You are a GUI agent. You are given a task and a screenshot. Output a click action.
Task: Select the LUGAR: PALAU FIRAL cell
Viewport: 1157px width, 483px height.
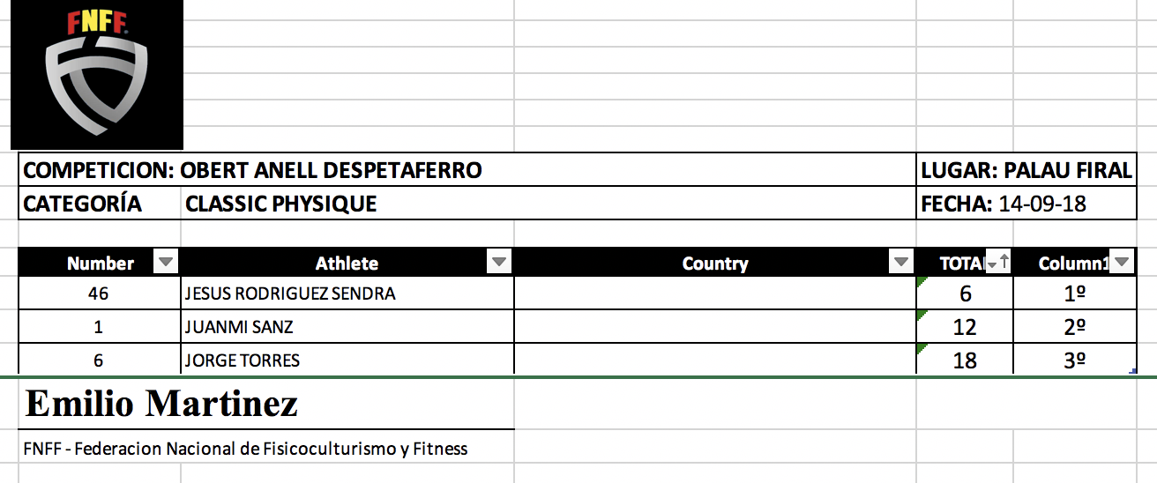(x=1026, y=170)
